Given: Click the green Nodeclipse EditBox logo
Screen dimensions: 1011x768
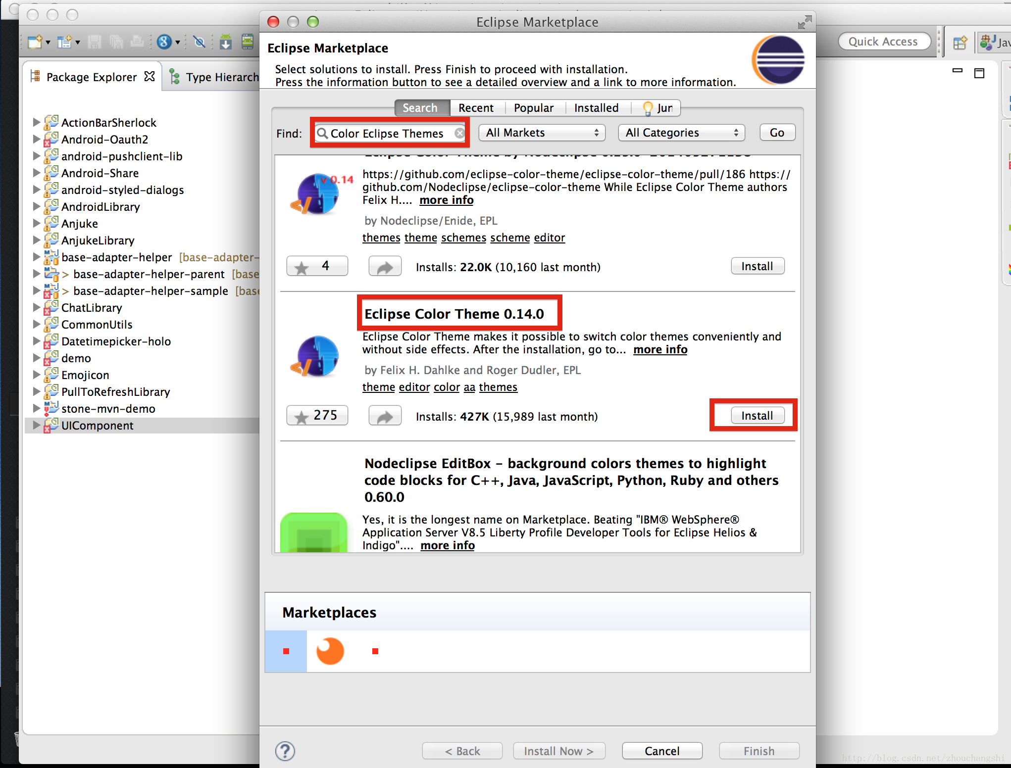Looking at the screenshot, I should click(x=314, y=532).
